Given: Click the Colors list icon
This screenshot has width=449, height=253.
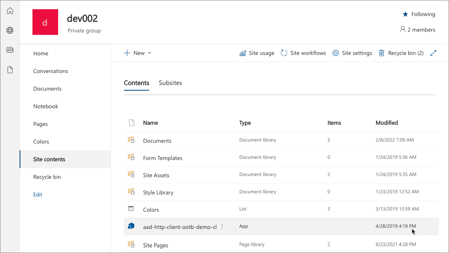Looking at the screenshot, I should [131, 208].
